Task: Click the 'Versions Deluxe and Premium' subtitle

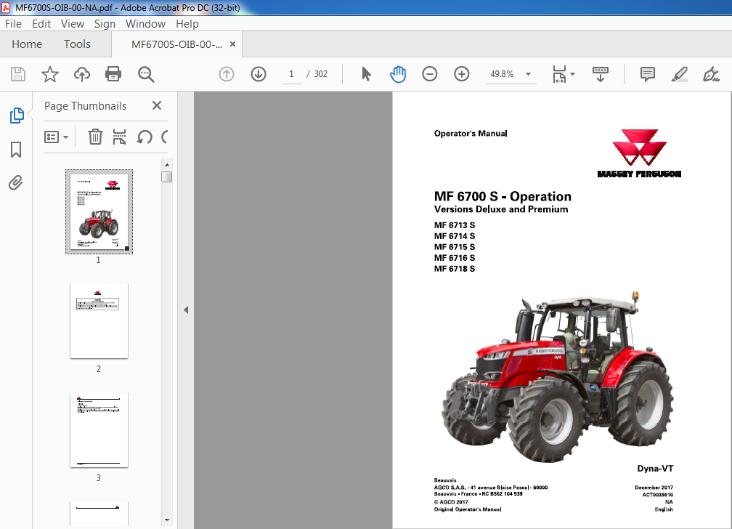Action: point(501,209)
